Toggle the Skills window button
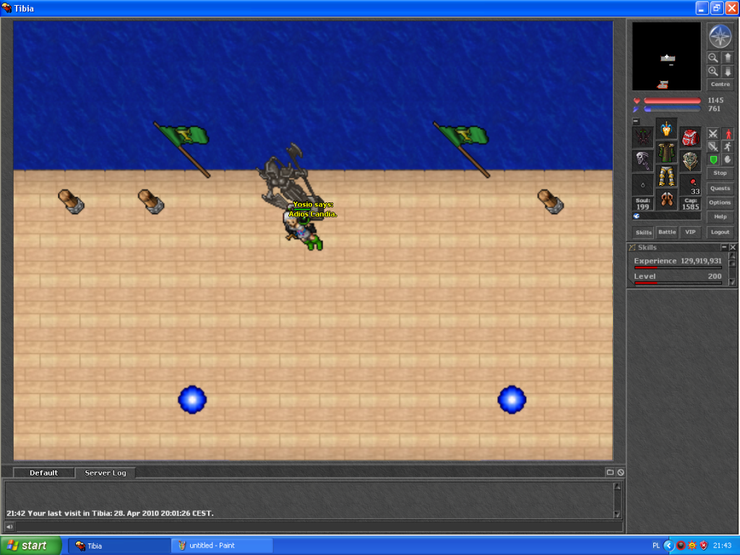Screen dimensions: 740x555 point(643,232)
